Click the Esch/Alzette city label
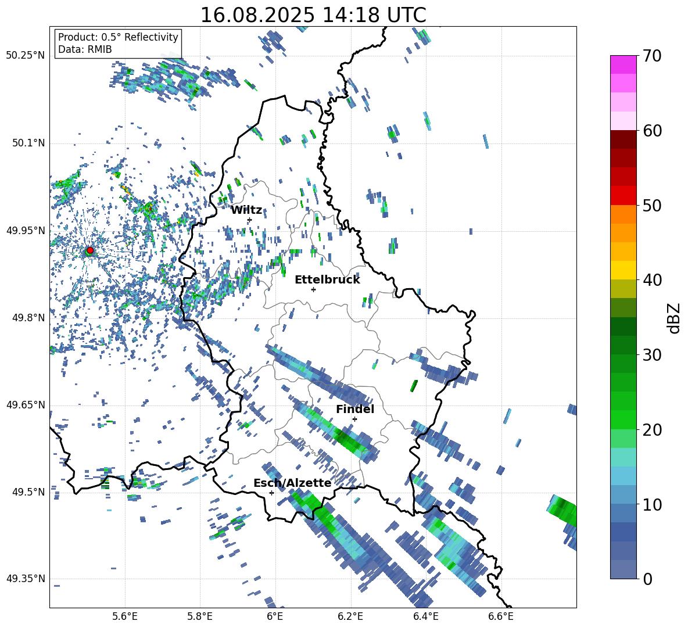 click(x=292, y=483)
